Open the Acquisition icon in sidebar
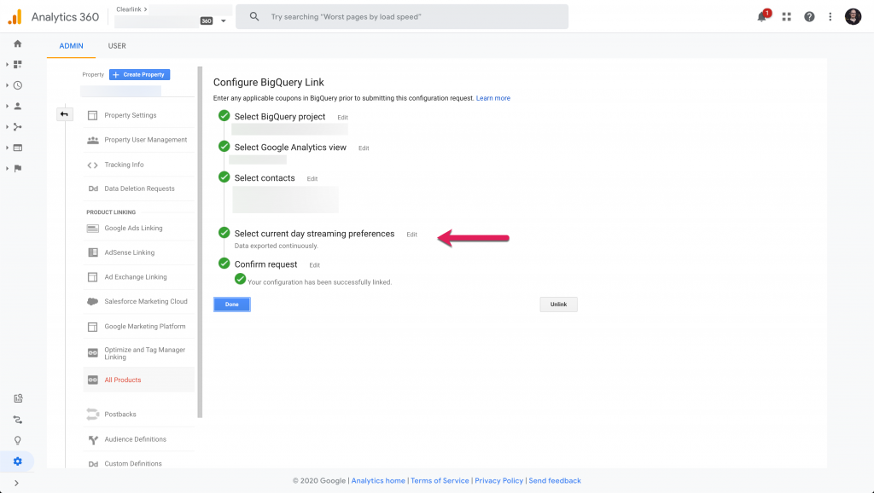Image resolution: width=874 pixels, height=493 pixels. (x=18, y=127)
